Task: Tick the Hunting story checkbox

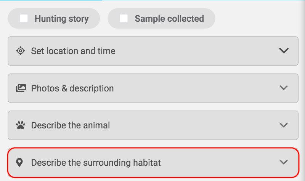Action: pyautogui.click(x=24, y=18)
